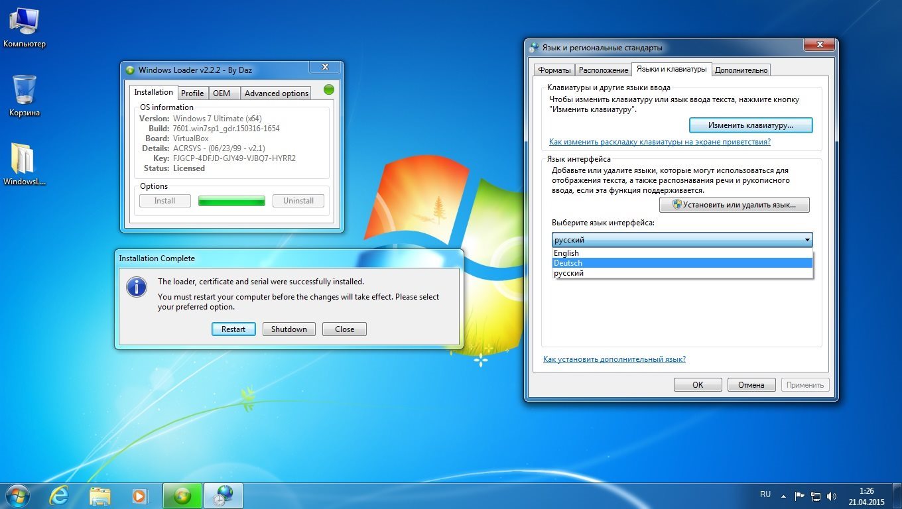The image size is (902, 509).
Task: Launch Internet Explorer from the taskbar
Action: [59, 495]
